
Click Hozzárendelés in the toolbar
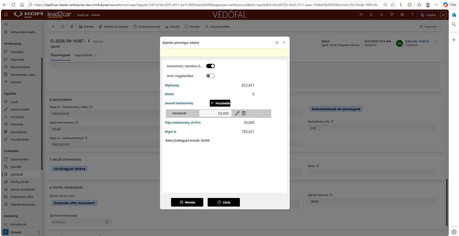click(217, 27)
